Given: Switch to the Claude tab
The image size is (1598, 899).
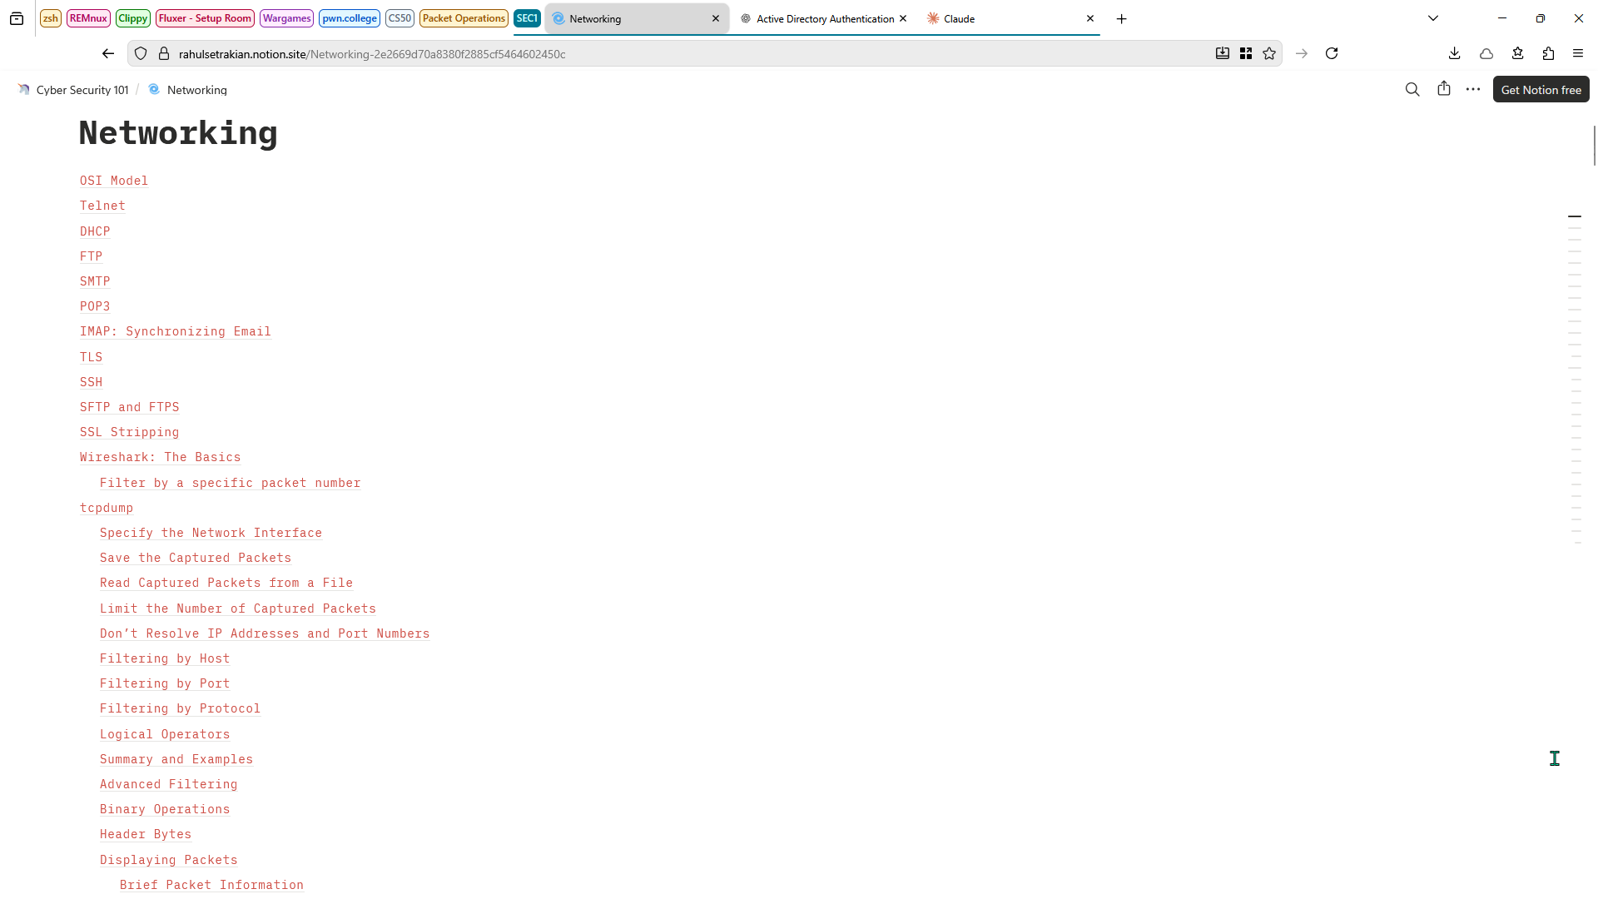Looking at the screenshot, I should (x=959, y=18).
